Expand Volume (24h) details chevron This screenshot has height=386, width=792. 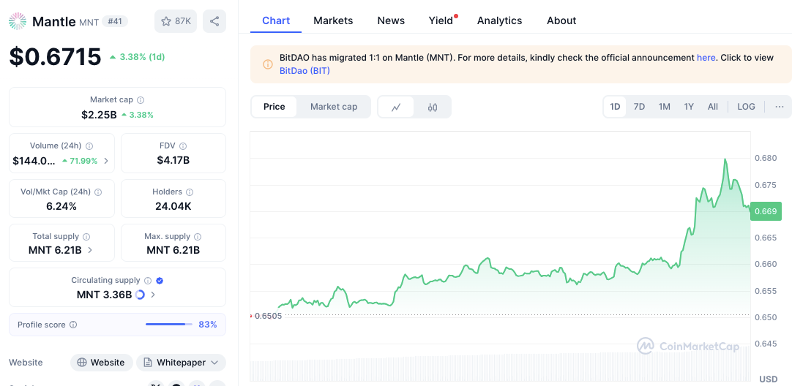pos(106,161)
